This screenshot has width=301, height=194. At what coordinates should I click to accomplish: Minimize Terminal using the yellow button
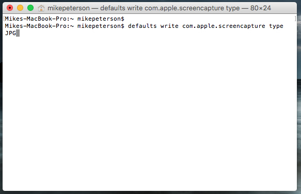click(20, 8)
